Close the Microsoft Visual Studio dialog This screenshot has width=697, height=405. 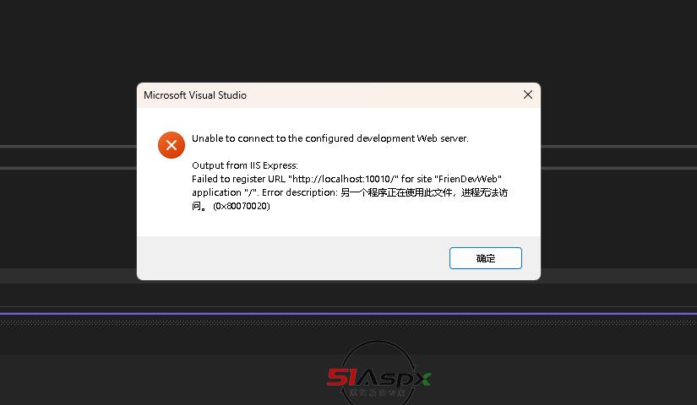coord(528,94)
